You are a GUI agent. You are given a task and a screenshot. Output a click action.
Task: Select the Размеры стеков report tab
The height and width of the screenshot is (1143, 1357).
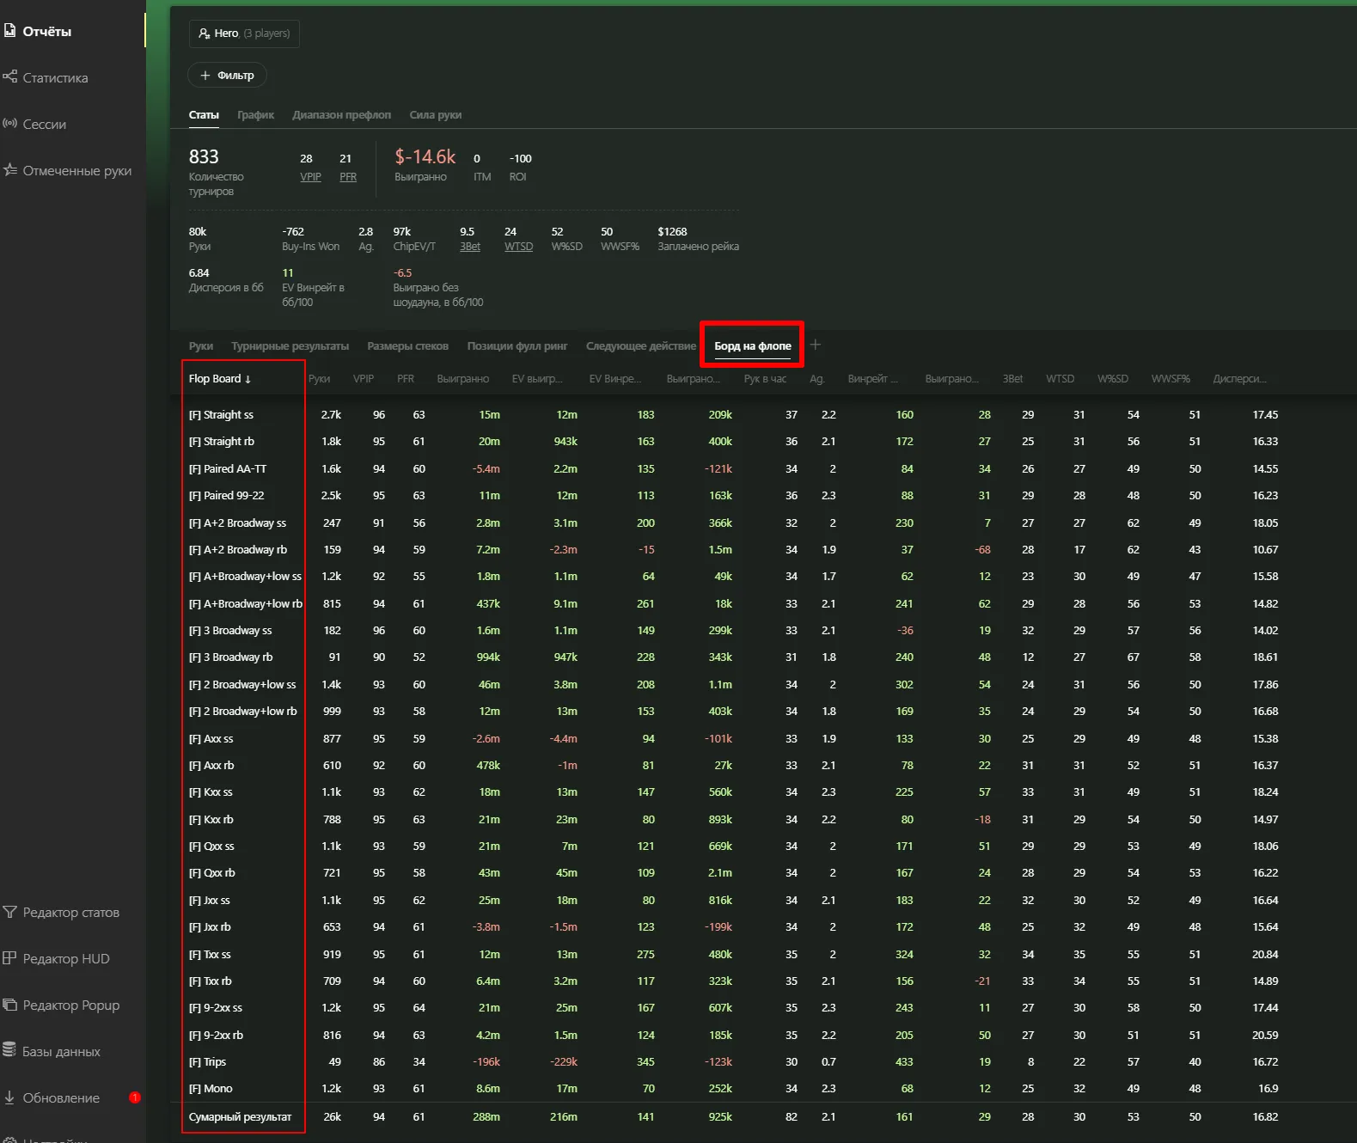point(407,346)
